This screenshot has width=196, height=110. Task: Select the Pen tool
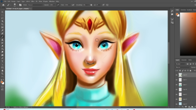pyautogui.click(x=2, y=58)
